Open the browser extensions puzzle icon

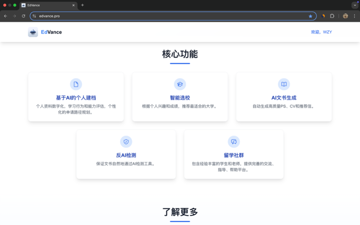[x=331, y=16]
